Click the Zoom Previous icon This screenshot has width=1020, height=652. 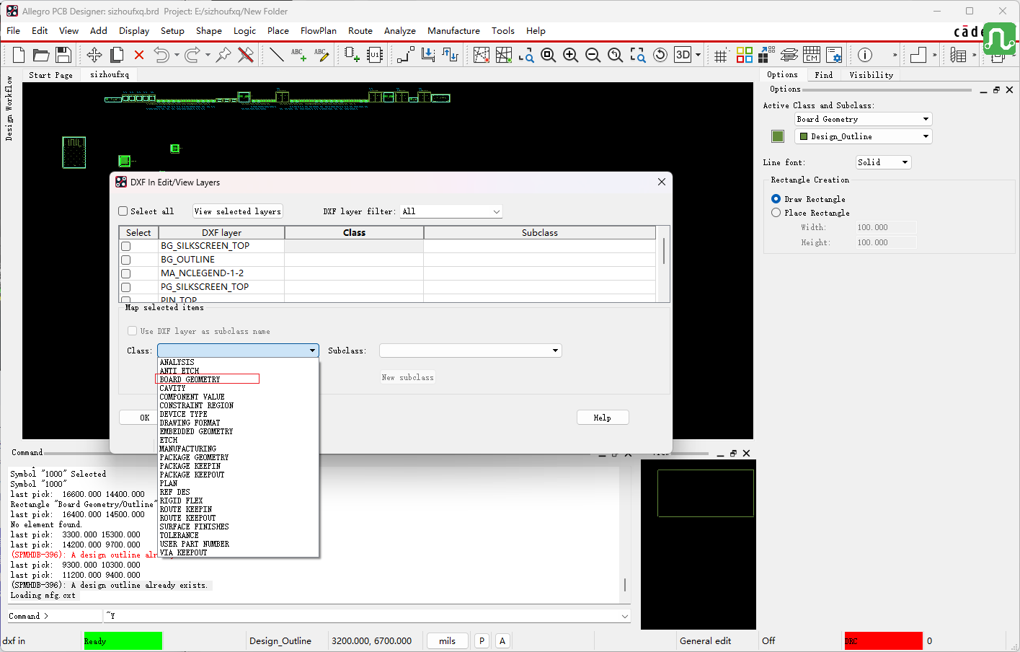click(616, 55)
